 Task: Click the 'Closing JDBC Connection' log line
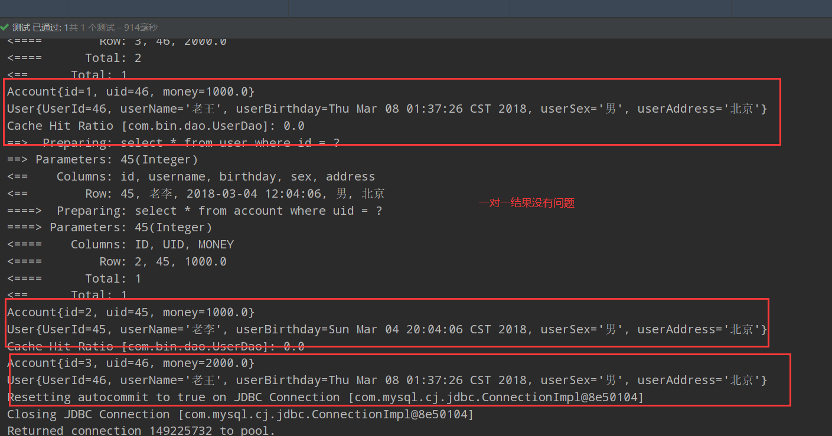pos(240,414)
